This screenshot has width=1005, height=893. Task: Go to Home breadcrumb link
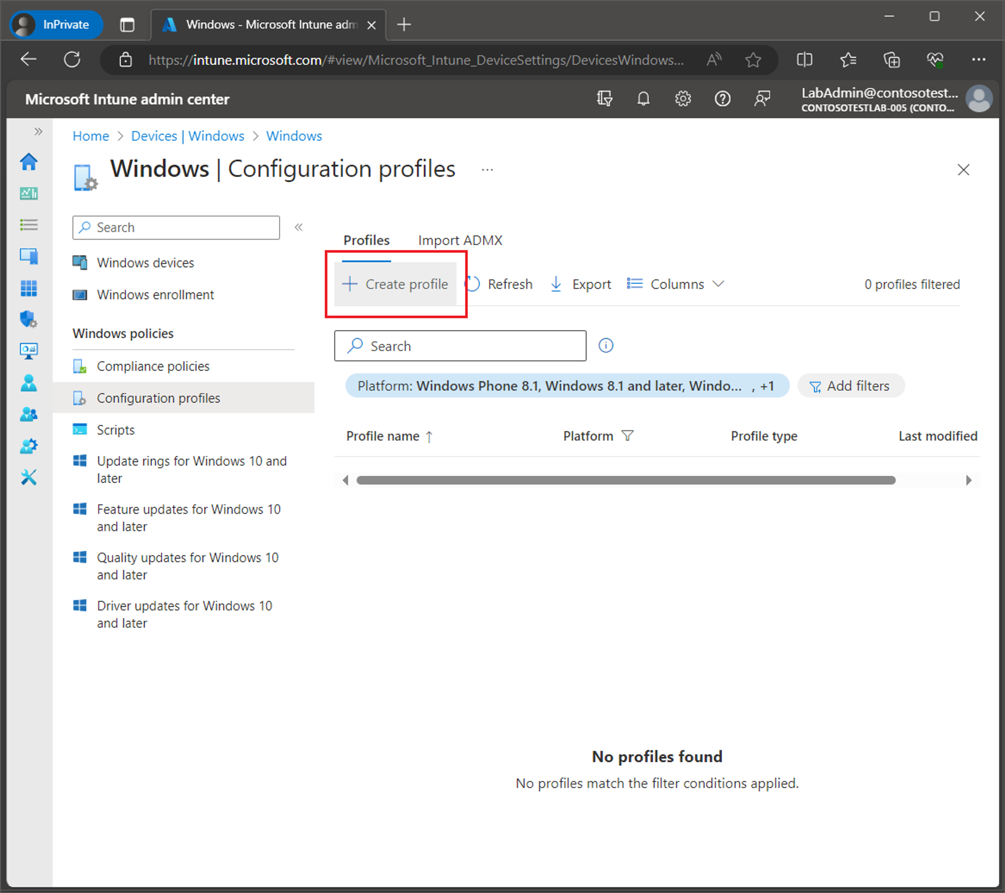coord(91,136)
